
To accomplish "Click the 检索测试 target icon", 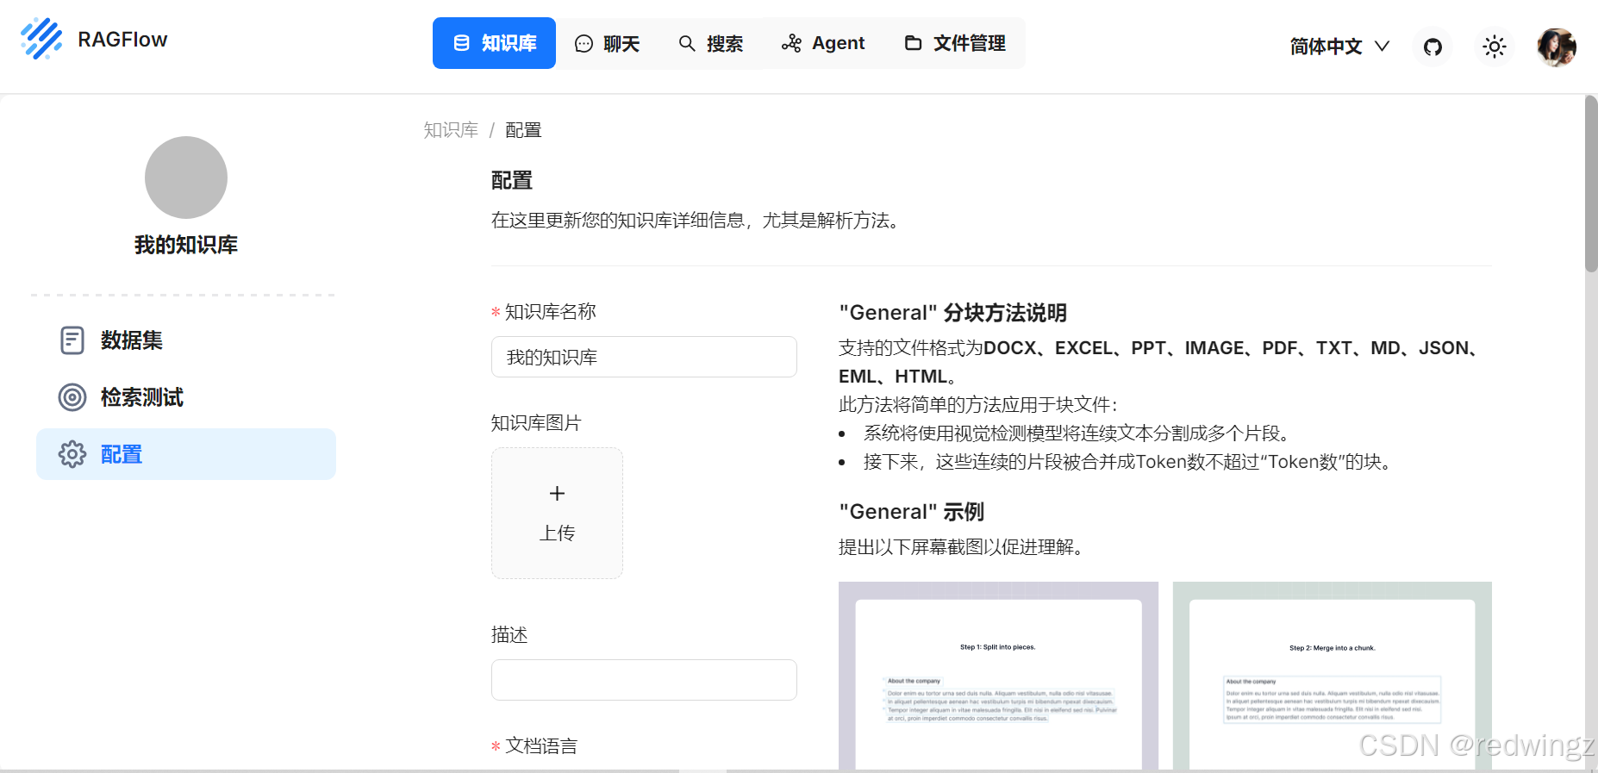I will tap(72, 397).
